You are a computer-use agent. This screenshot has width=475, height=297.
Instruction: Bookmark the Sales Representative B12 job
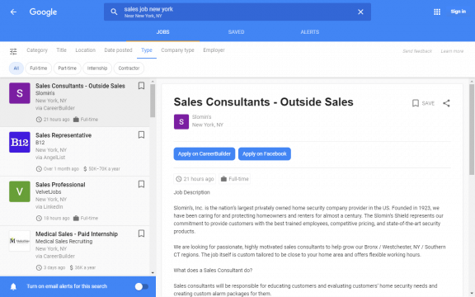(x=141, y=134)
